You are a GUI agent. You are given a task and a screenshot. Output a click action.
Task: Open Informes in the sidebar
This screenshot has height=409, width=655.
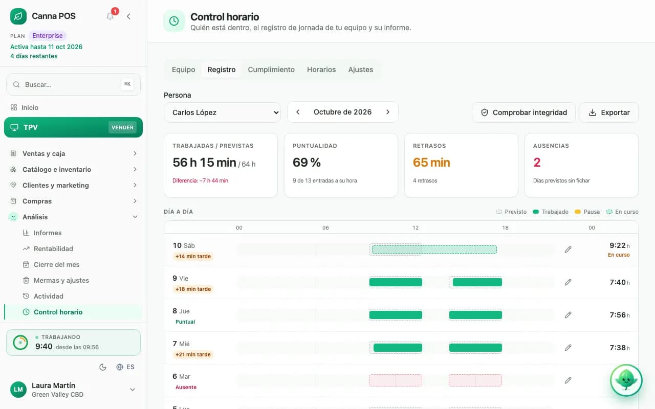coord(48,233)
